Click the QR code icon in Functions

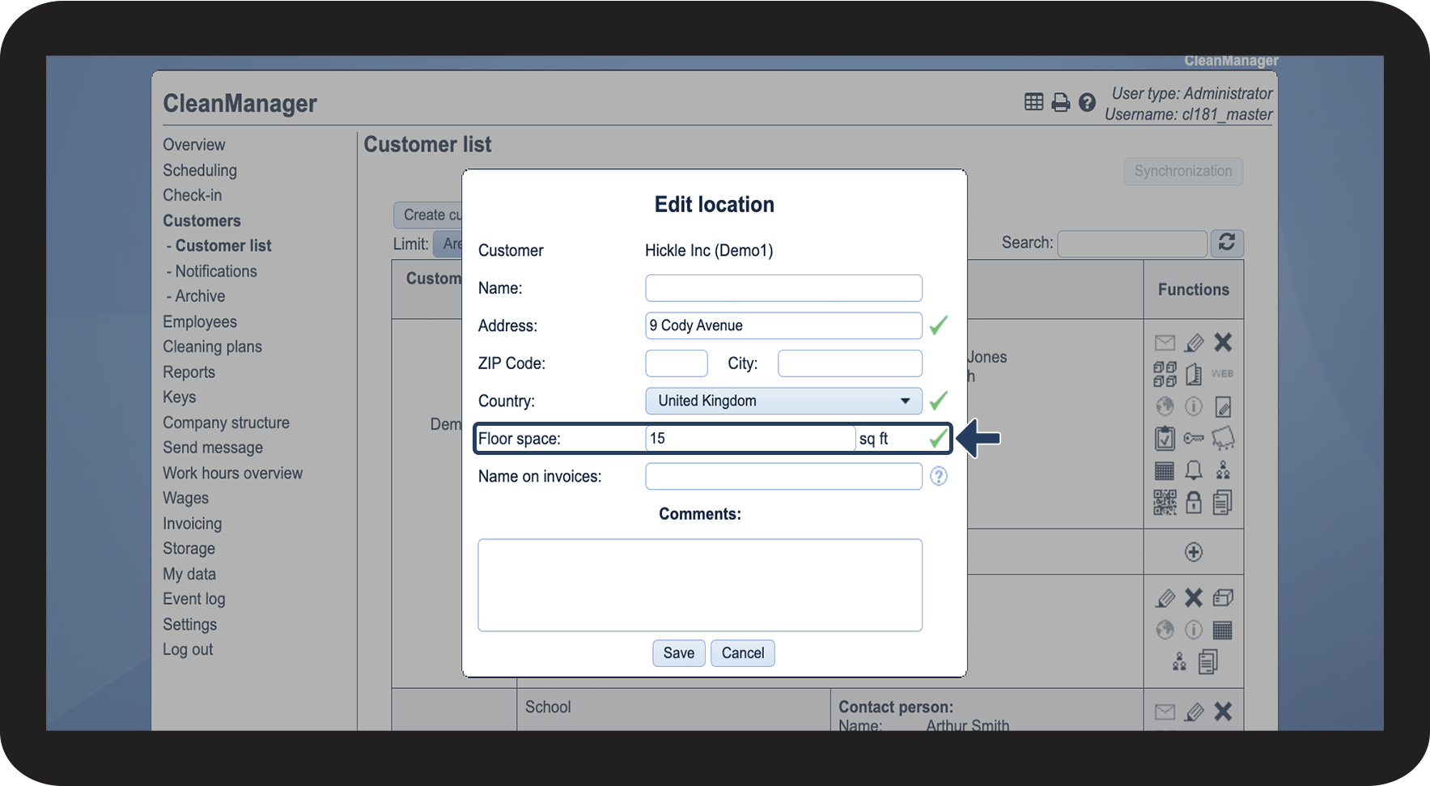tap(1165, 503)
